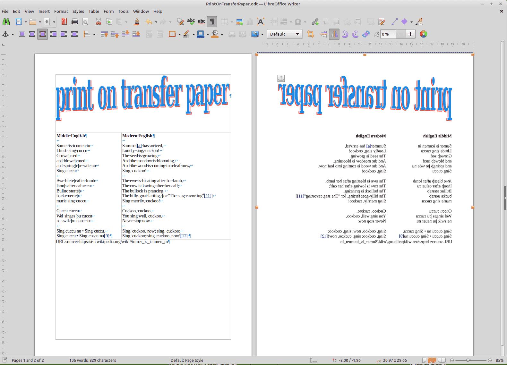The width and height of the screenshot is (507, 365).
Task: Create a new document with the New icon
Action: [19, 22]
